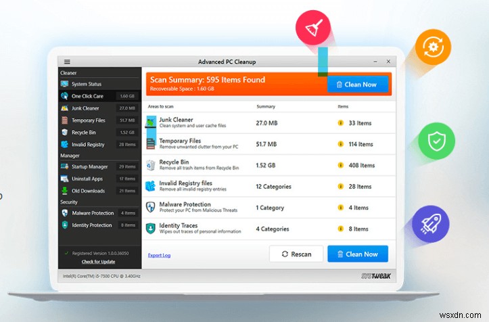Click the Intel Core CPU info text

101,276
